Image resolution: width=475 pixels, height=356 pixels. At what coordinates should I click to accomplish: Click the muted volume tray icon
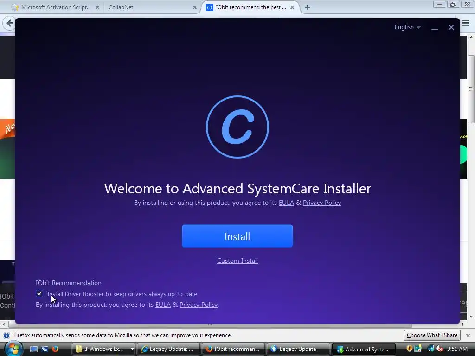[439, 349]
